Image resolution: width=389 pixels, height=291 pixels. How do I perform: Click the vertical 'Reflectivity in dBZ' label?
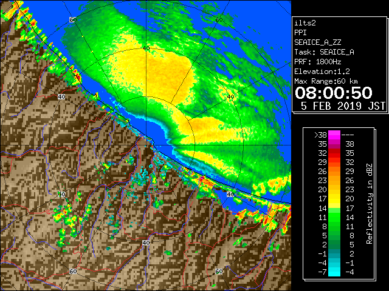point(370,204)
